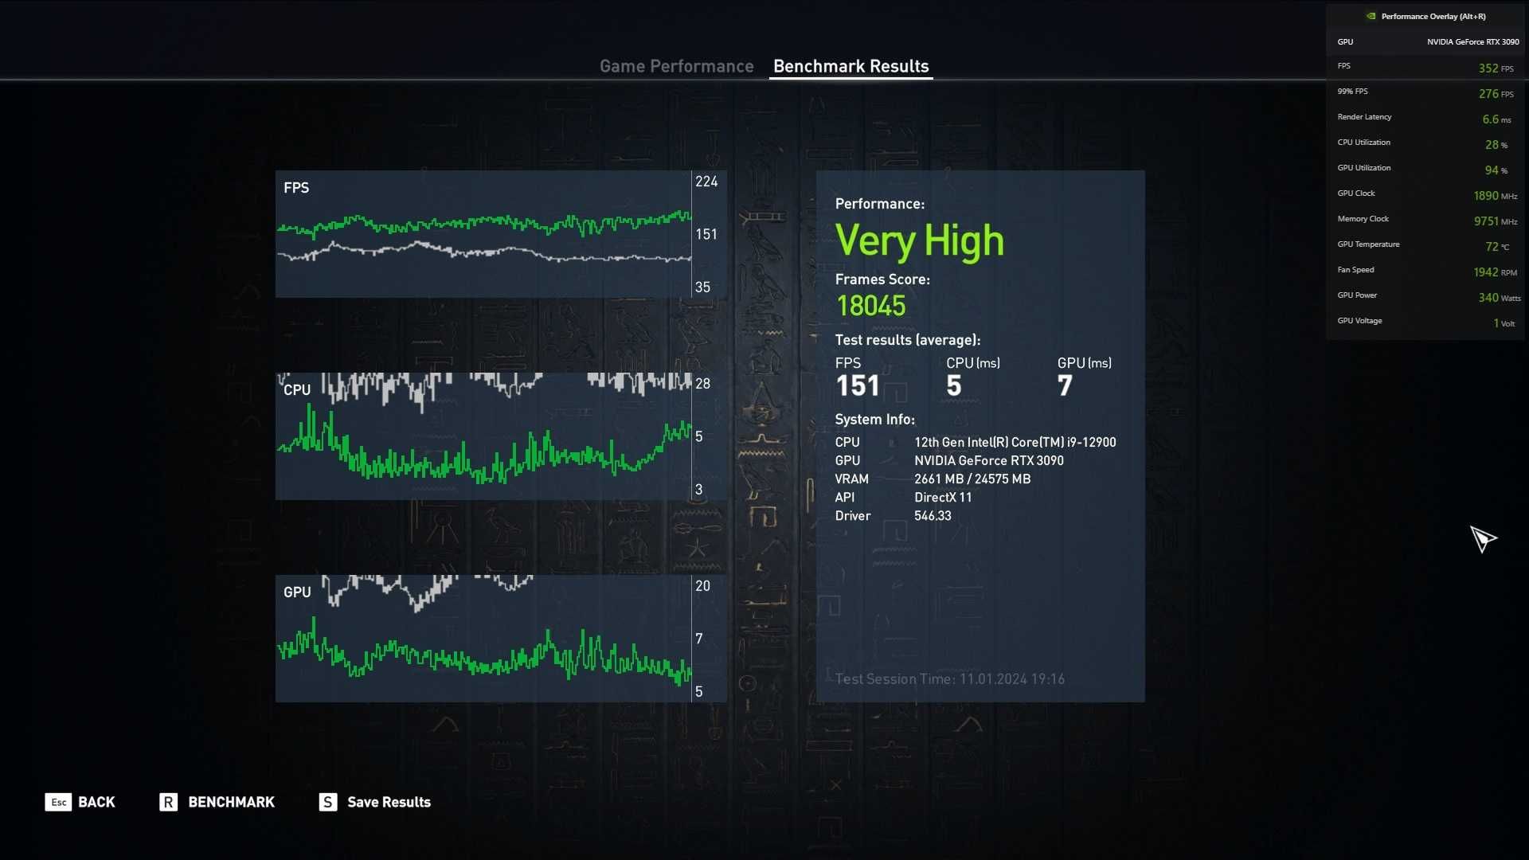Click the DirectX 11 API value
The image size is (1529, 860).
click(943, 497)
